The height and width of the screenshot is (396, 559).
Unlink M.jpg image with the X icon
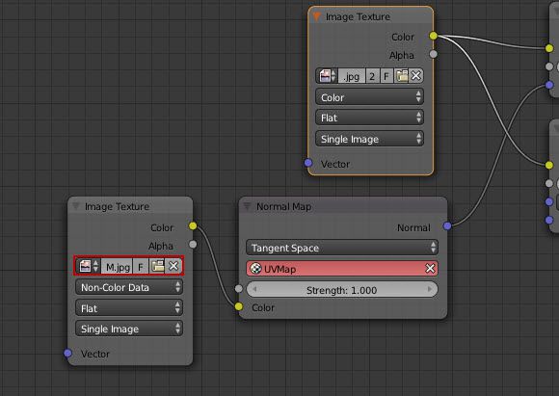click(173, 266)
